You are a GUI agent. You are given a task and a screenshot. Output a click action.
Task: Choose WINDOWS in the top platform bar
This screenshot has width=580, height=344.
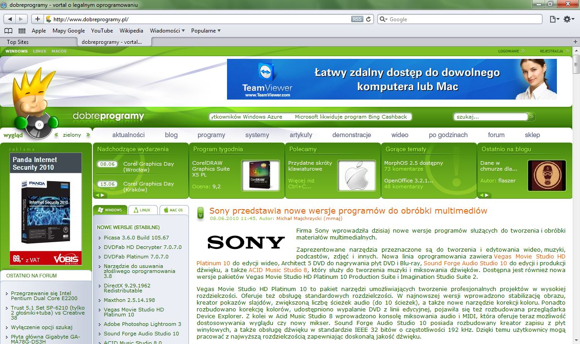coord(16,51)
